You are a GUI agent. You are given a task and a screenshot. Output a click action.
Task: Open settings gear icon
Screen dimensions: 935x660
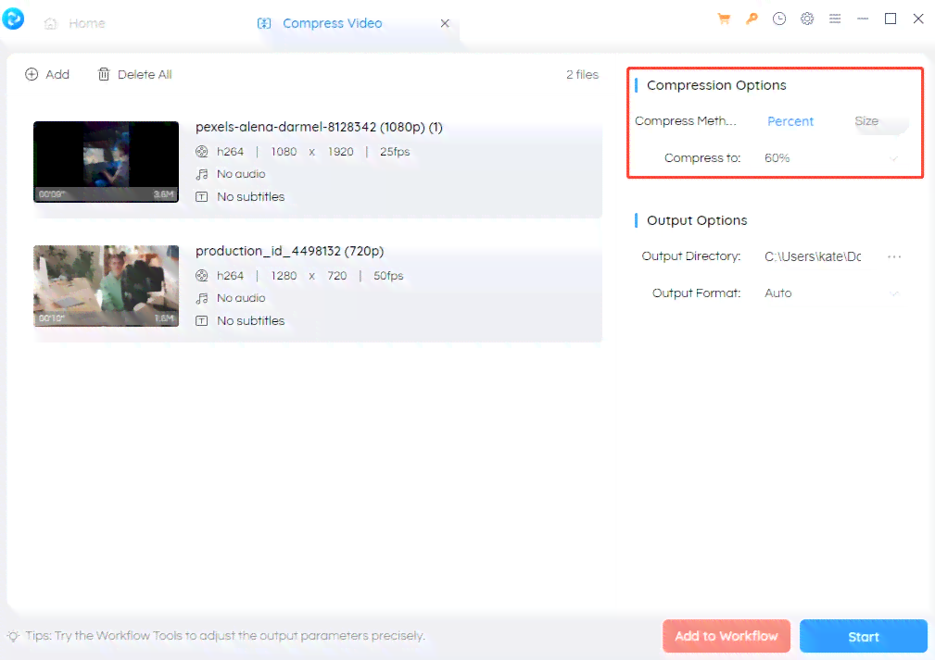pos(807,19)
